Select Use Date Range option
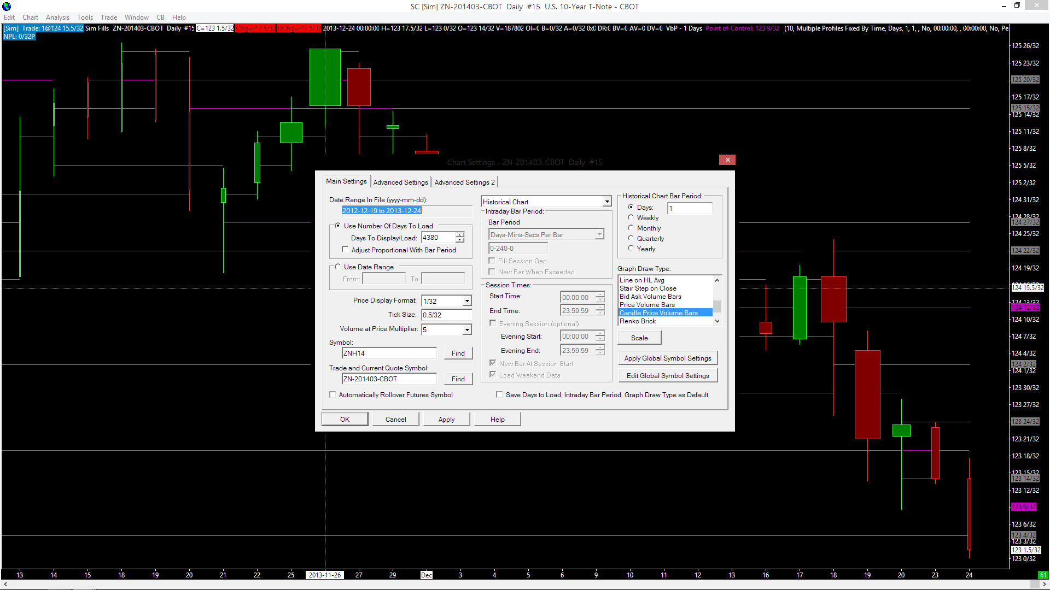Screen dimensions: 1050x590 click(337, 267)
